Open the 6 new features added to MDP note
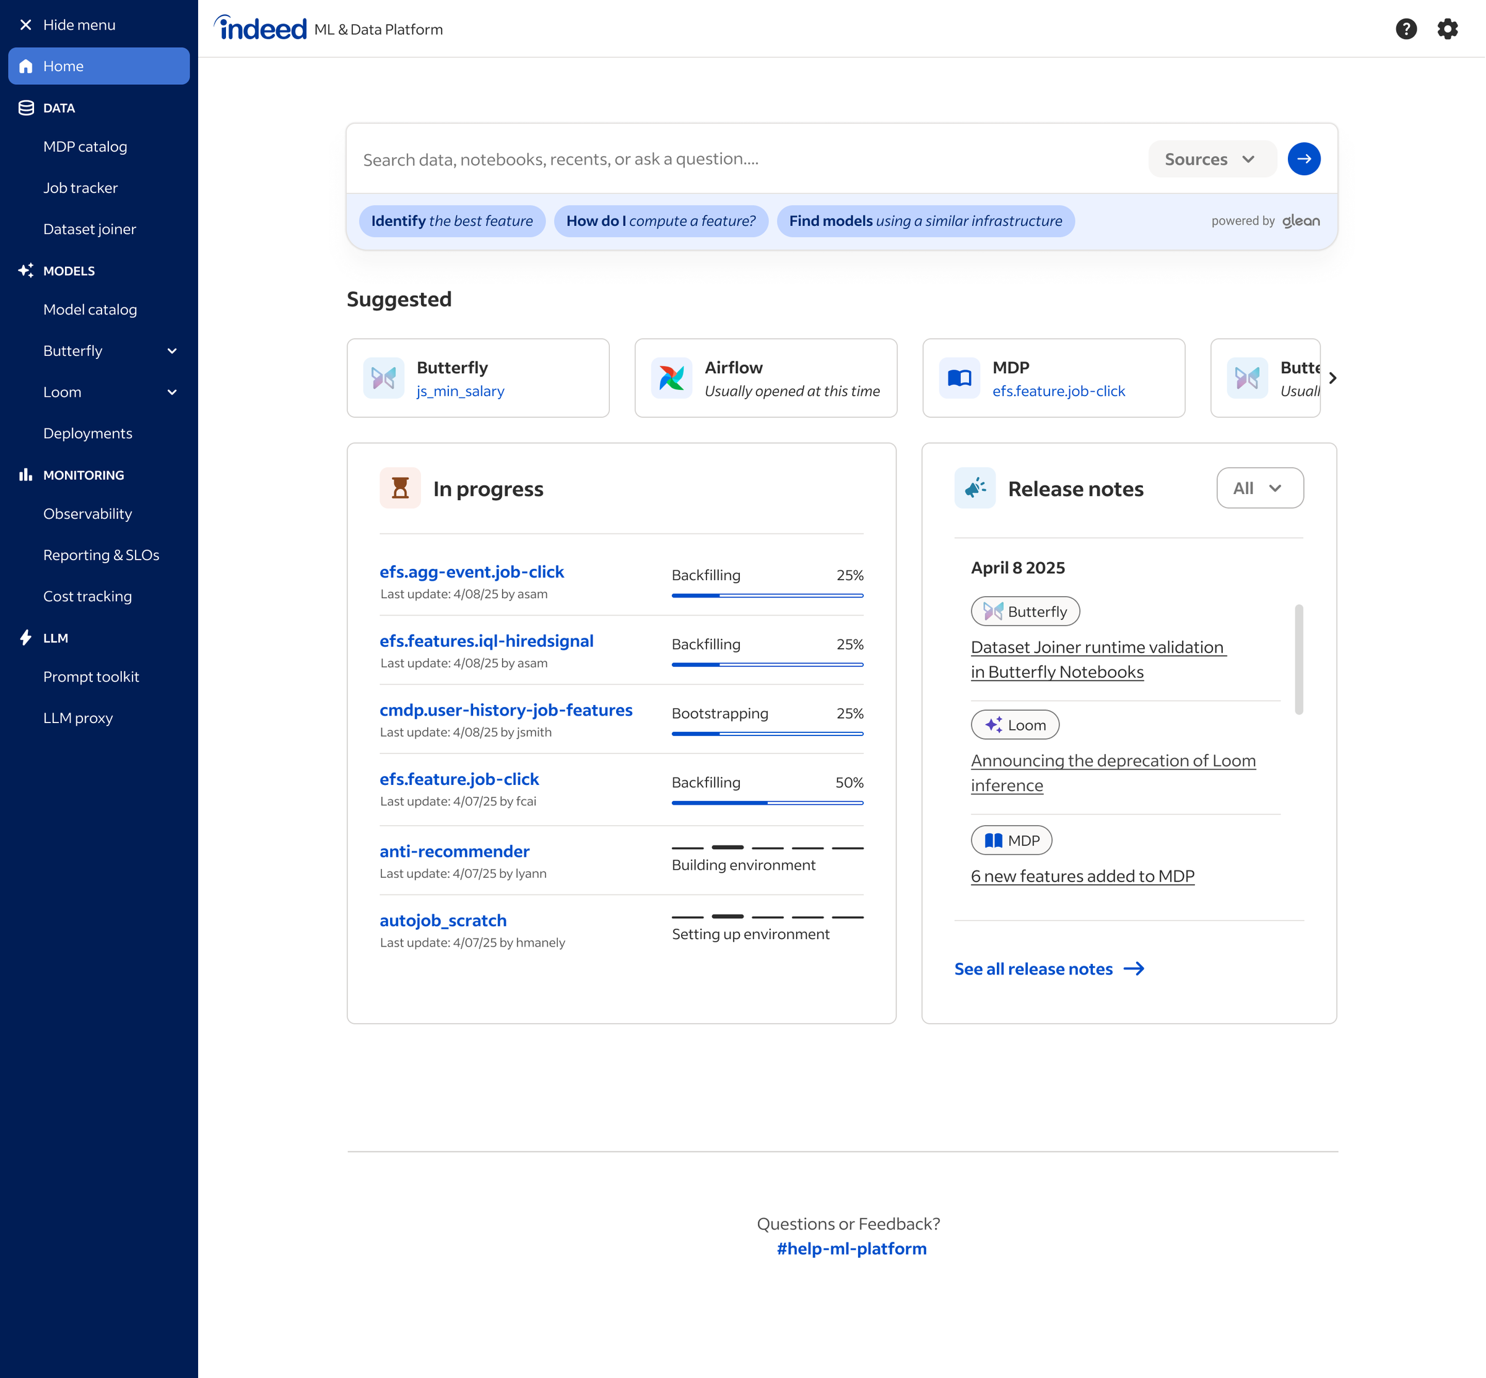 coord(1082,876)
